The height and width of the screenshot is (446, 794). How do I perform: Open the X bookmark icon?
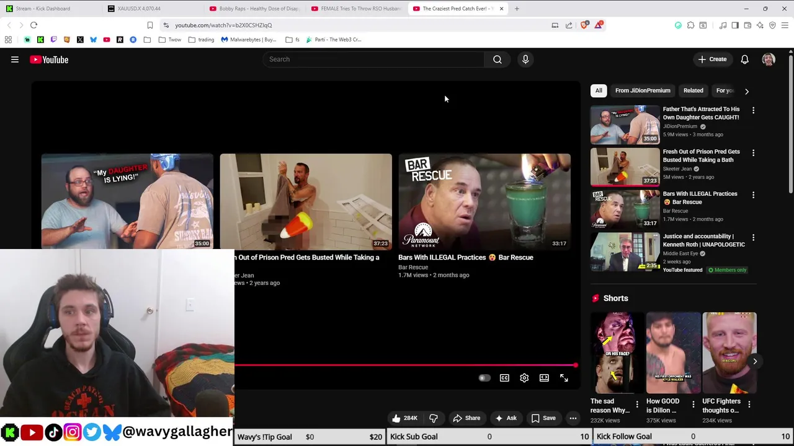click(x=80, y=40)
